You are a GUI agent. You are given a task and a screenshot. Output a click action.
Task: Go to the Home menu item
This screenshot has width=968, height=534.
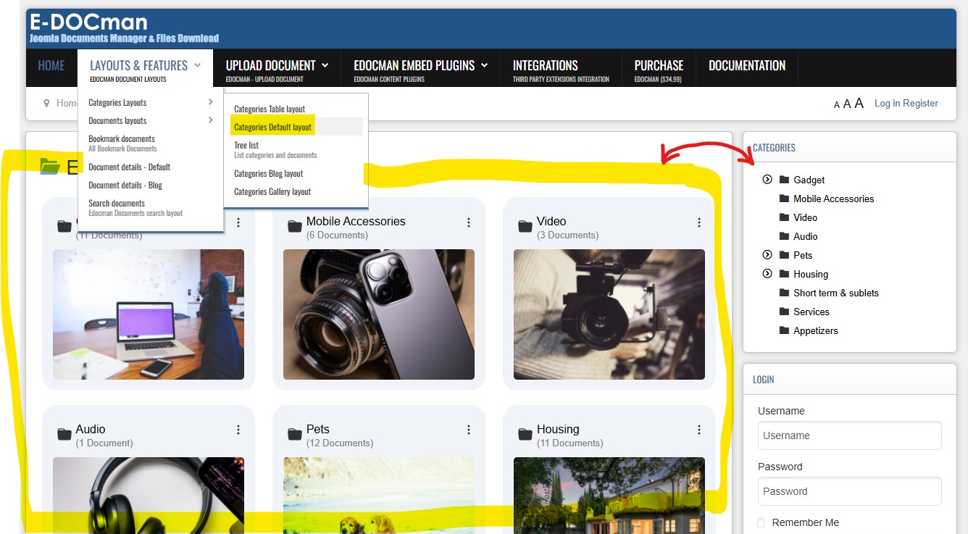pos(51,66)
